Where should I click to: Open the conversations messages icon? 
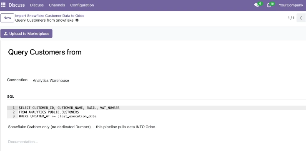(x=257, y=5)
